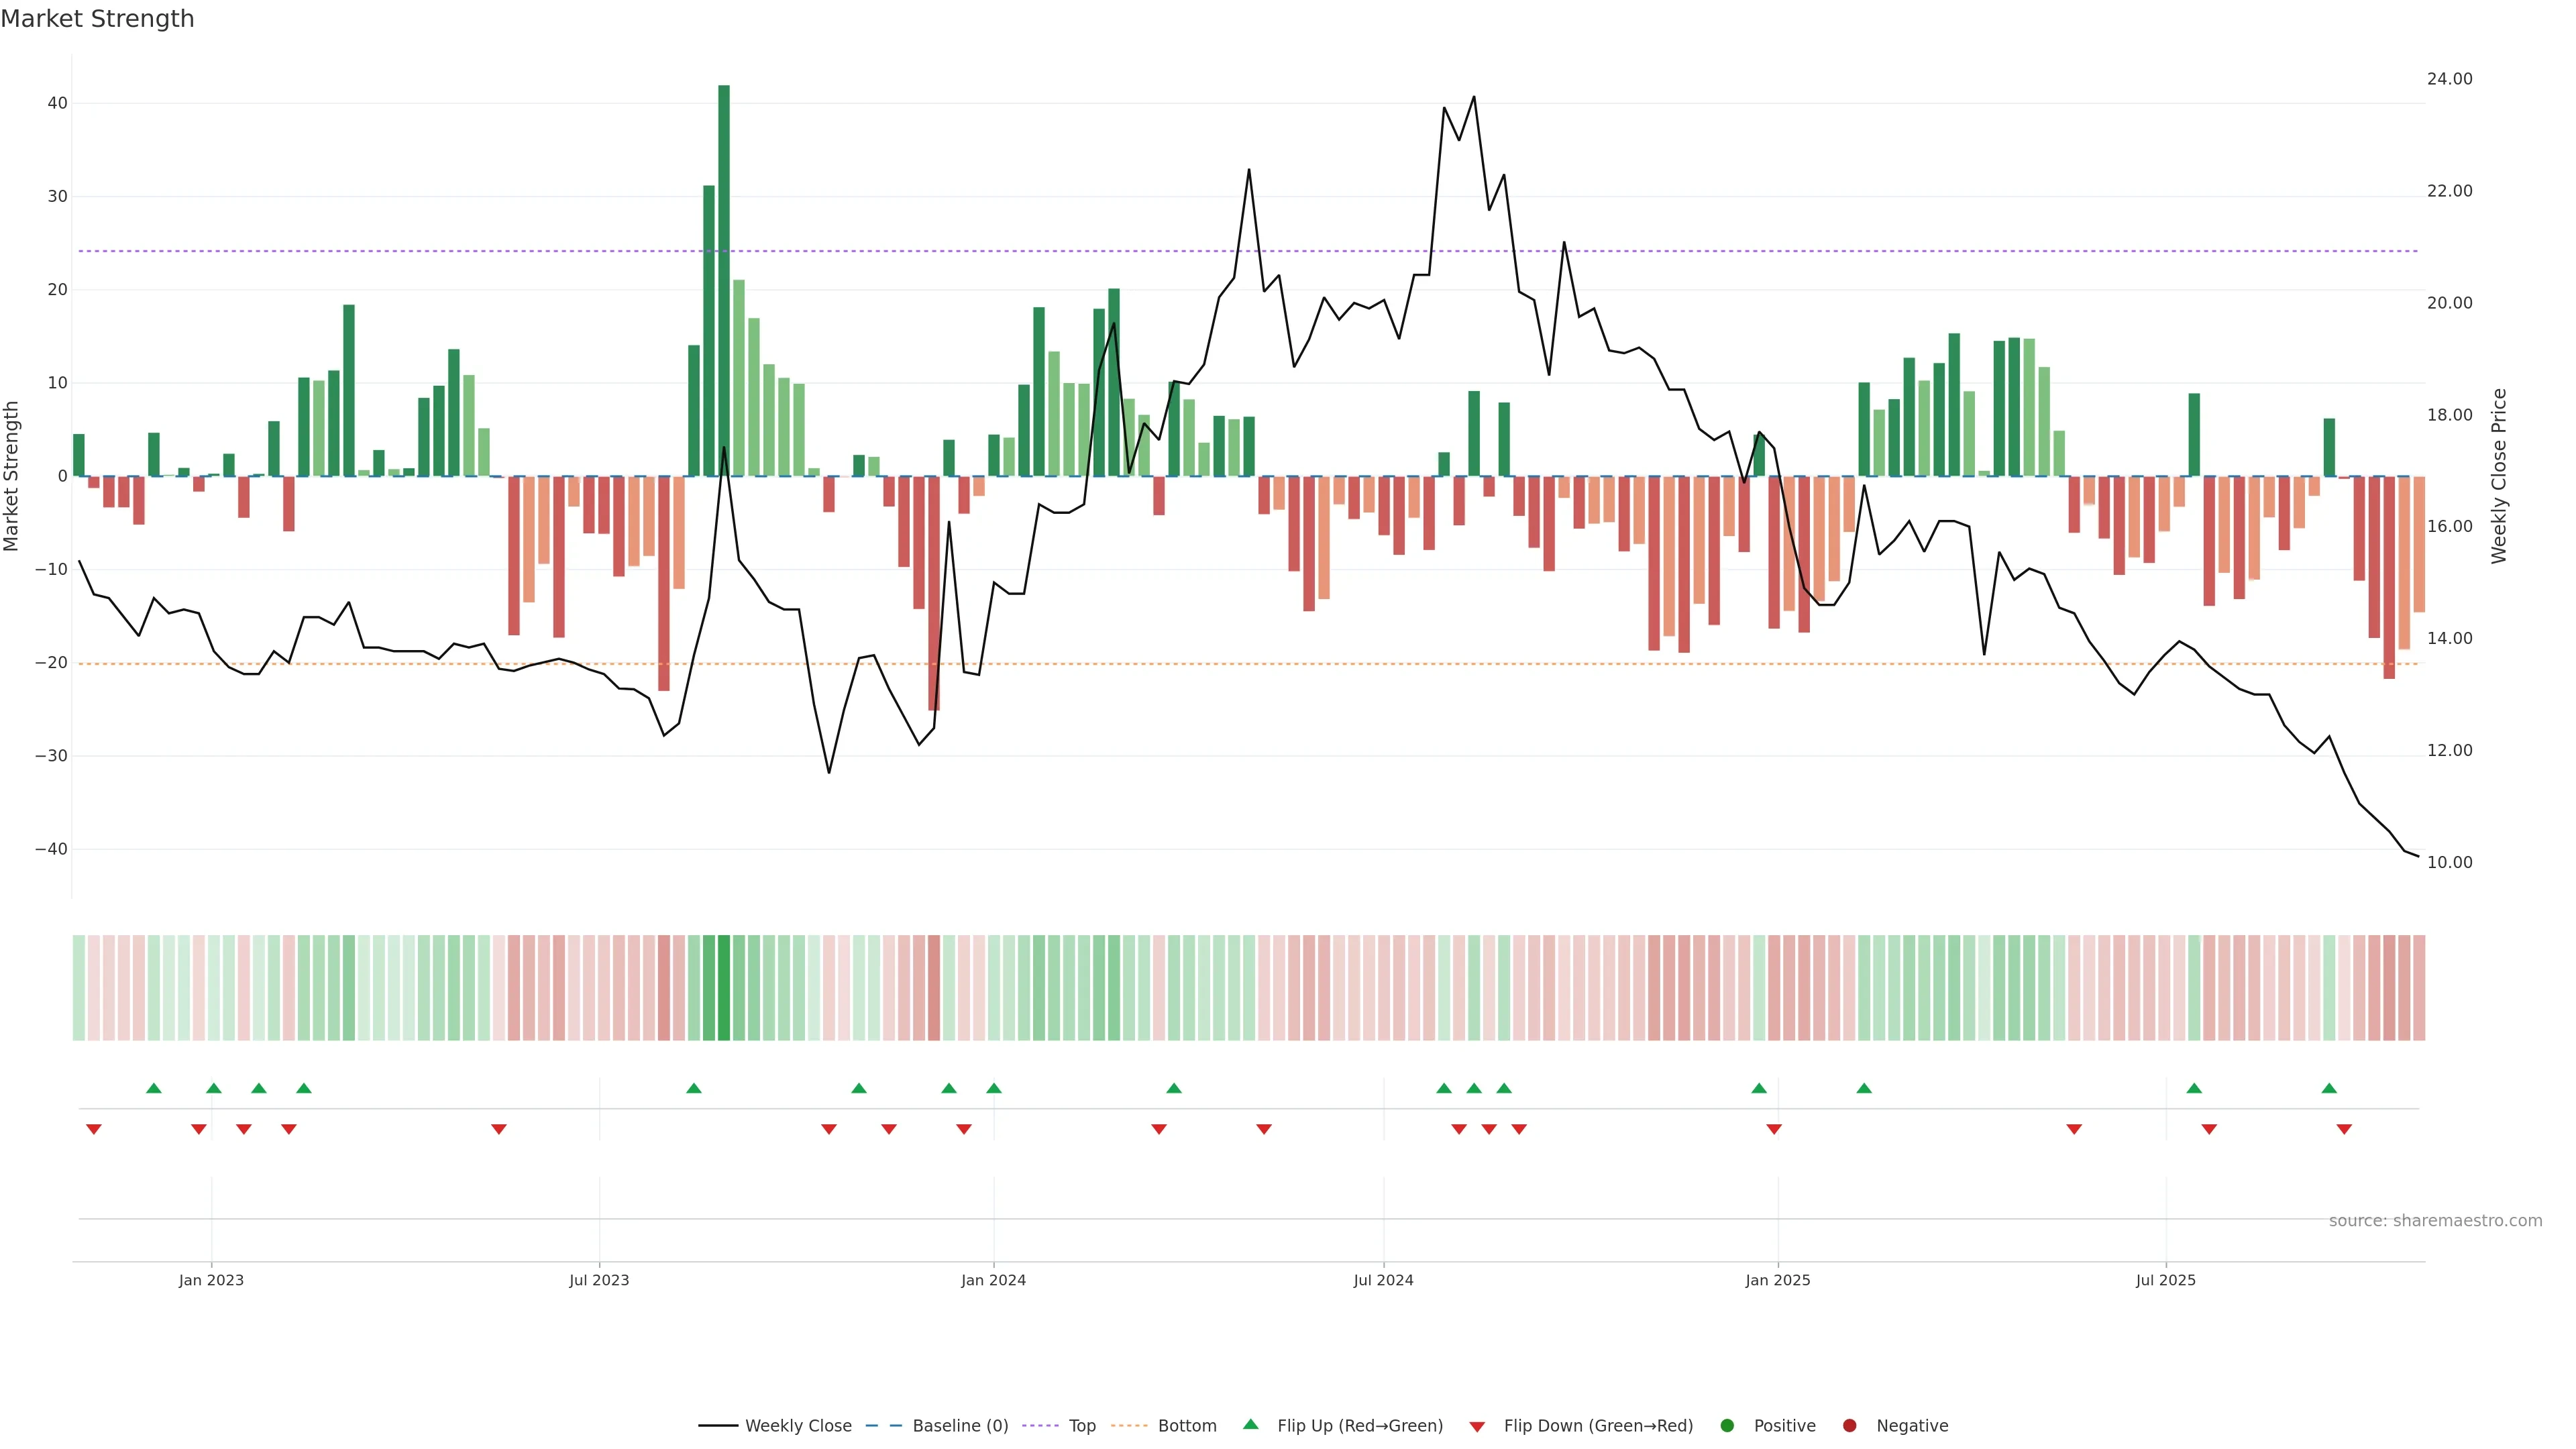Click the Weekly Close Price axis title
Viewport: 2576px width, 1449px height.
(x=2499, y=476)
